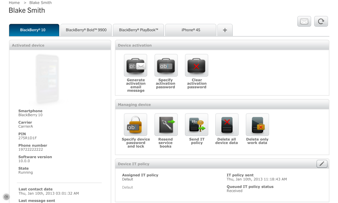338x203 pixels.
Task: Open the Specify activation password icon
Action: pos(166,65)
